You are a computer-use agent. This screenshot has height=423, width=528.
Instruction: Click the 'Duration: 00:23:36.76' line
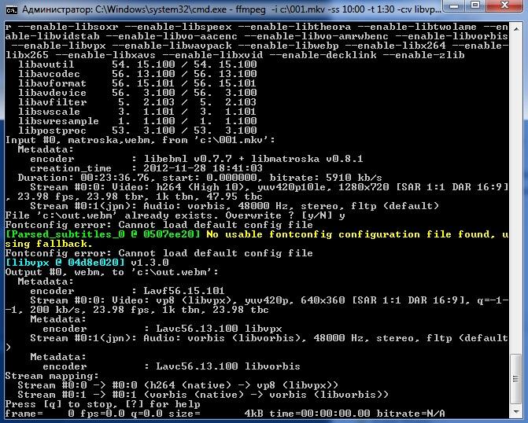[x=200, y=178]
